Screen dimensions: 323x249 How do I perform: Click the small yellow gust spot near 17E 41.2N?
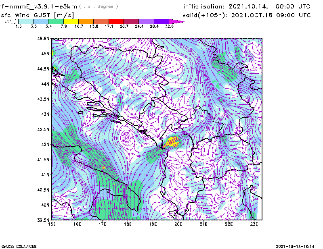click(103, 168)
